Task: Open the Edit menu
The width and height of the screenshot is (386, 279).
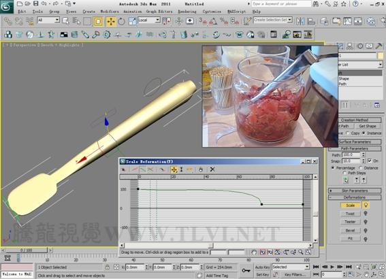Action: [x=22, y=12]
